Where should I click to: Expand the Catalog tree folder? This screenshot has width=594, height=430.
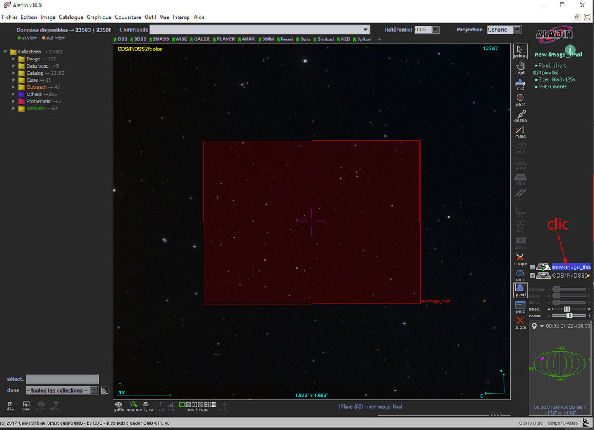[x=14, y=73]
